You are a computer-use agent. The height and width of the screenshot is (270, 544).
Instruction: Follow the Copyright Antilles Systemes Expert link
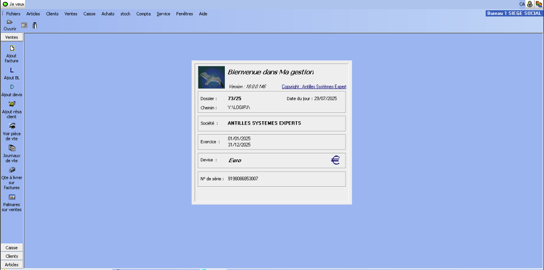[x=313, y=86]
